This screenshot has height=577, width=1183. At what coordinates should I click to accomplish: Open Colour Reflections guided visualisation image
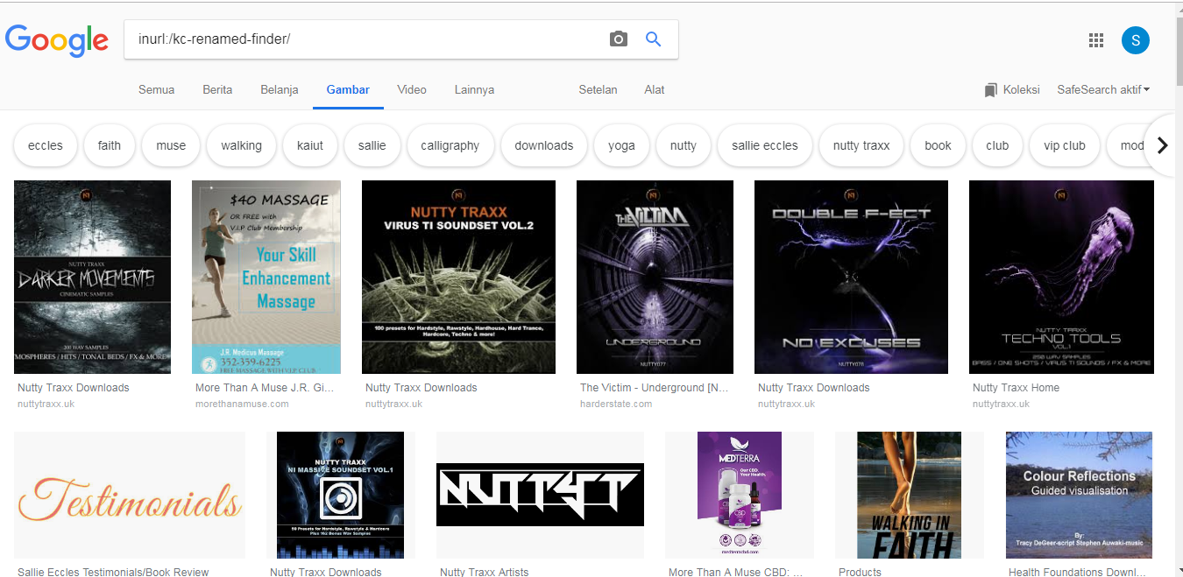(x=1079, y=496)
